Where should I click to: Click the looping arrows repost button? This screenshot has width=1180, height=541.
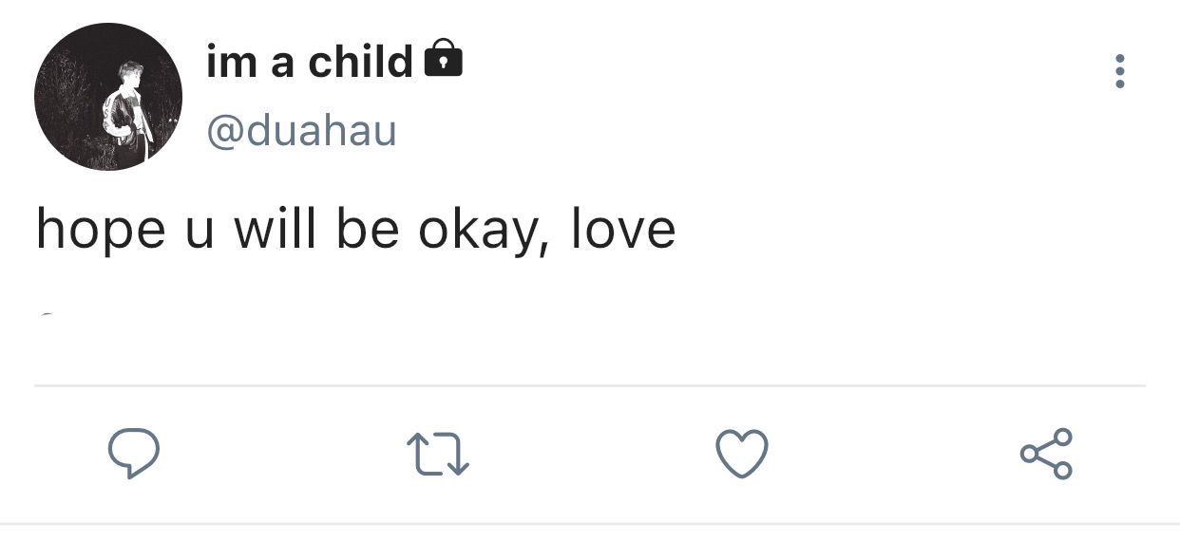tap(437, 454)
